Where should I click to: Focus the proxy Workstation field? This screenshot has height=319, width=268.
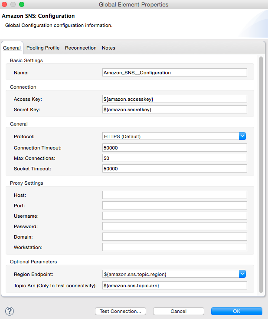coord(175,247)
